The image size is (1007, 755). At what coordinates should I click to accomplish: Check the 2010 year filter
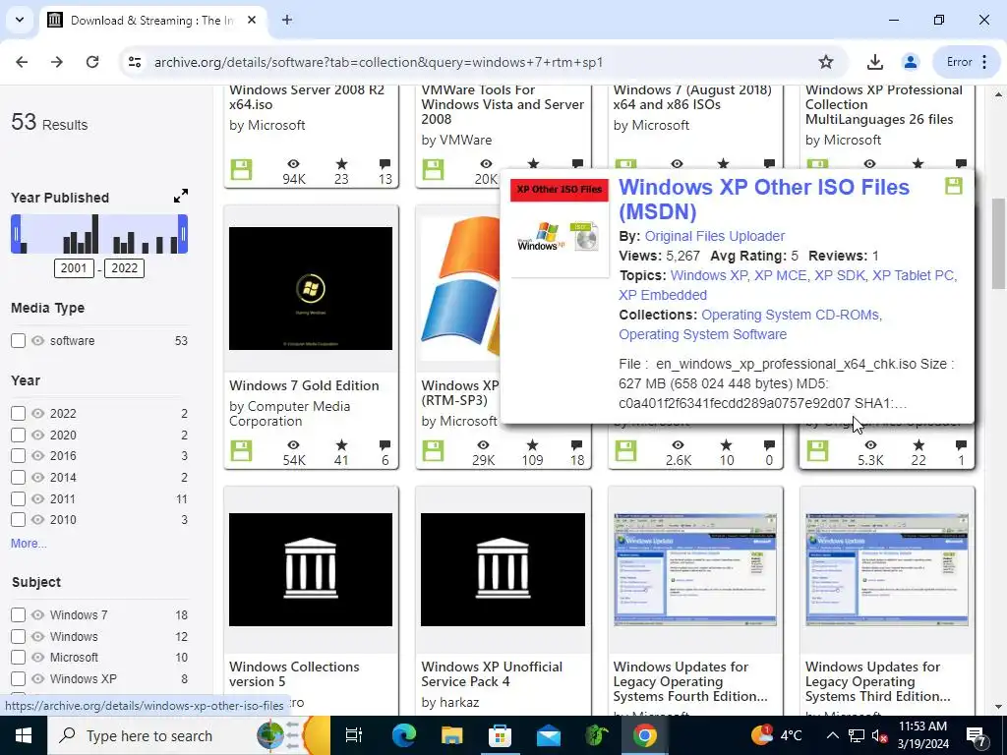tap(18, 519)
